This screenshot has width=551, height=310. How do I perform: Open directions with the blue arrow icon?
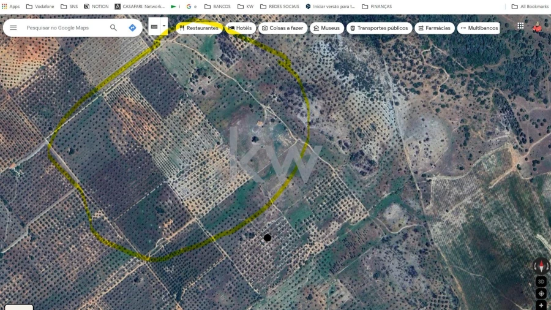[x=132, y=28]
